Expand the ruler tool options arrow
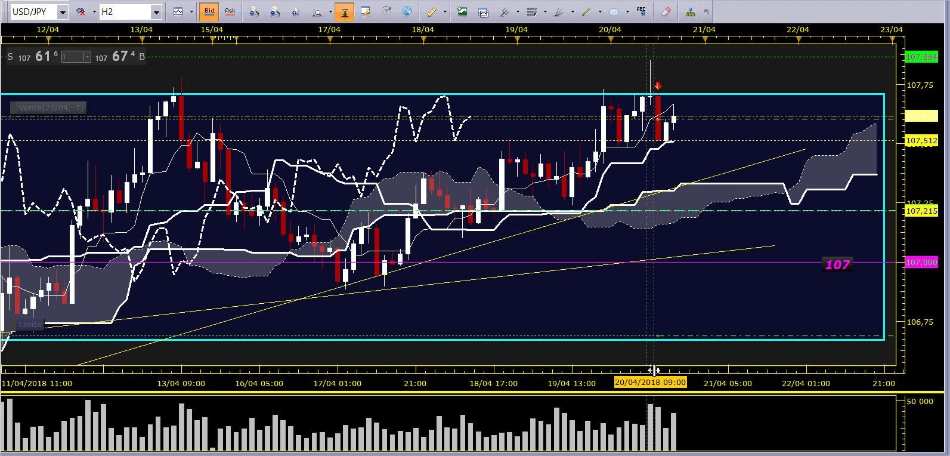This screenshot has width=950, height=456. click(x=445, y=12)
